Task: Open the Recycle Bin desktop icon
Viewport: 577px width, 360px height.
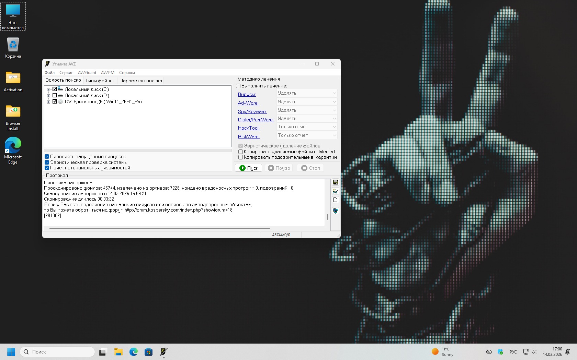Action: [x=13, y=48]
